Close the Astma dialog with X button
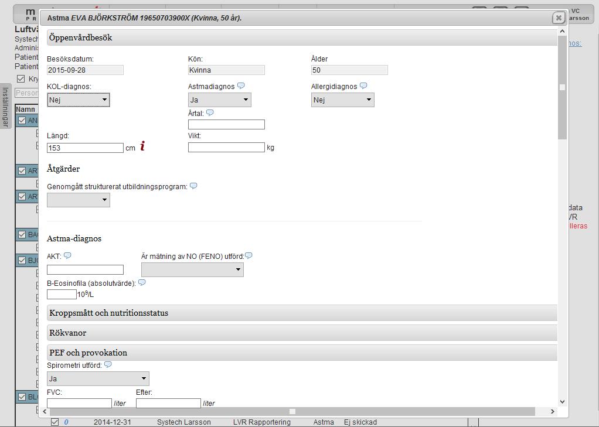 (559, 18)
